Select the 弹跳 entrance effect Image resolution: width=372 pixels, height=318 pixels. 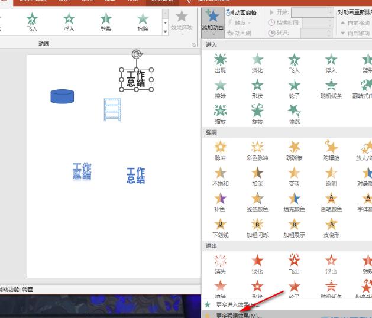[294, 115]
